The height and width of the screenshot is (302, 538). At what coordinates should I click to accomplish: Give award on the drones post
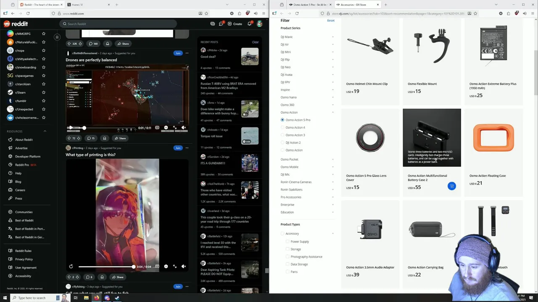pos(105,138)
